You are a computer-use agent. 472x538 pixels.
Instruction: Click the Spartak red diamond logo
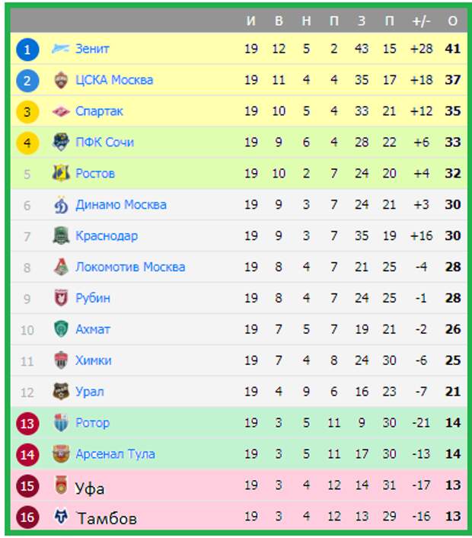(x=61, y=111)
